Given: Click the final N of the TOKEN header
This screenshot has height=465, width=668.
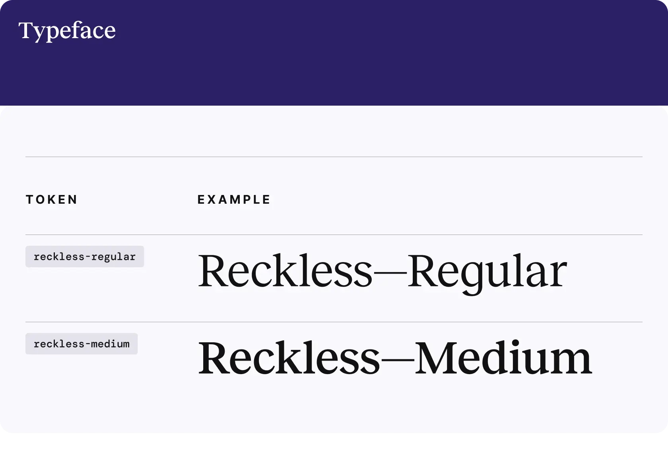Looking at the screenshot, I should [72, 199].
